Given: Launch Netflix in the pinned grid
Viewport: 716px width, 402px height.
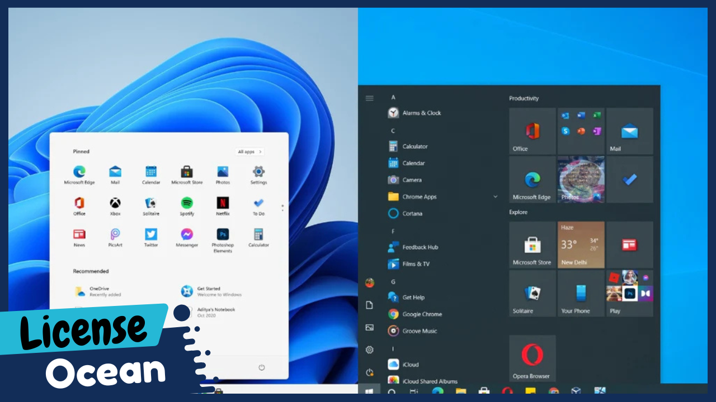Looking at the screenshot, I should tap(223, 203).
